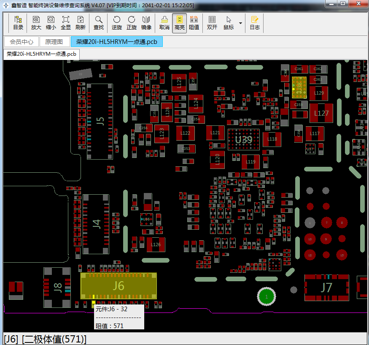The image size is (369, 345).
Task: Select capacitor C359
Action: click(299, 105)
